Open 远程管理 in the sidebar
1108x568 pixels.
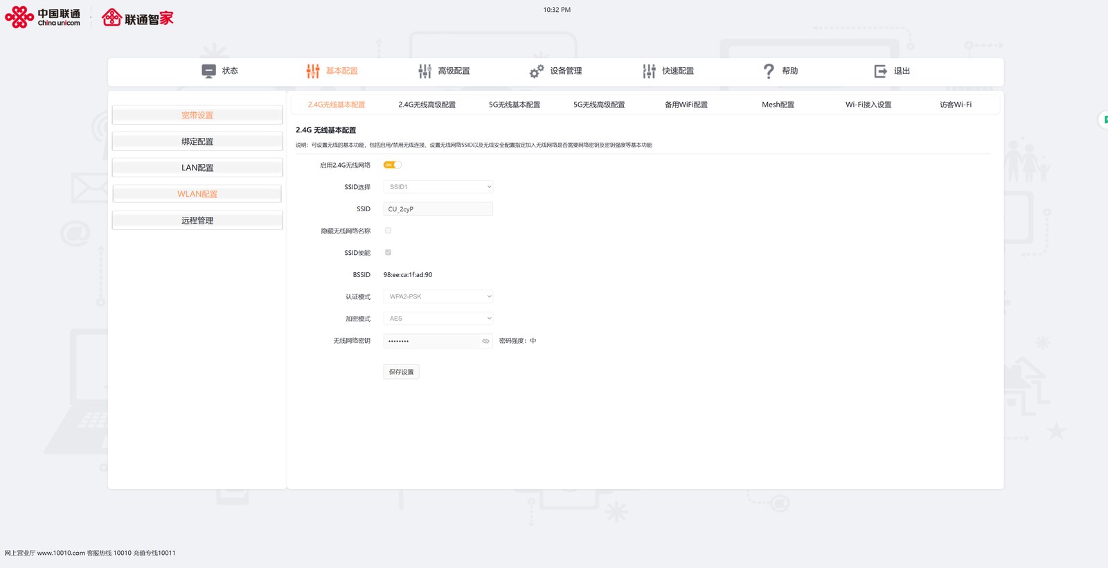(x=197, y=220)
